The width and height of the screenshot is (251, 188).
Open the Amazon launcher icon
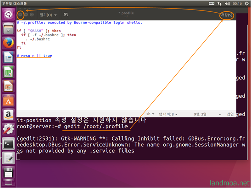point(8,115)
